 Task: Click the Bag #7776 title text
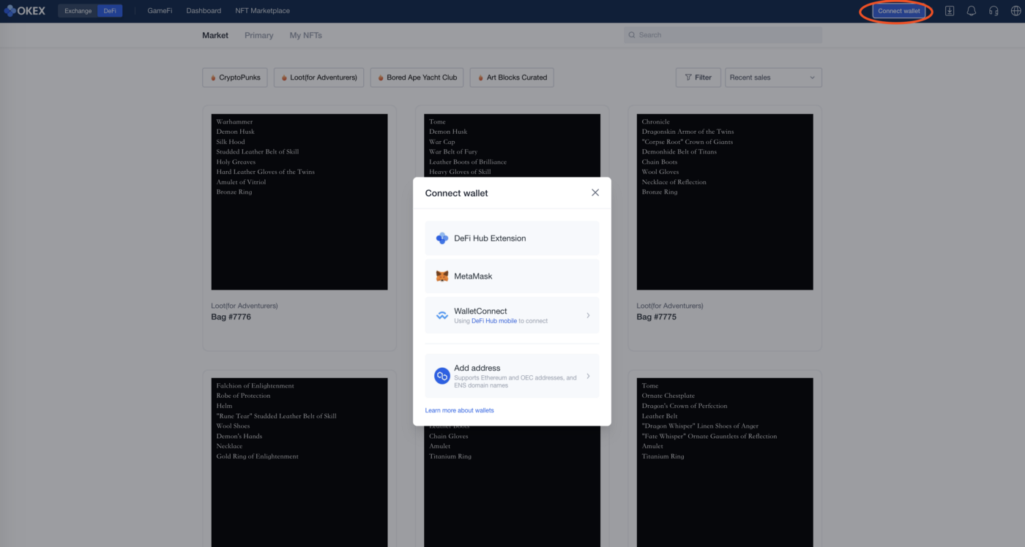pyautogui.click(x=231, y=317)
